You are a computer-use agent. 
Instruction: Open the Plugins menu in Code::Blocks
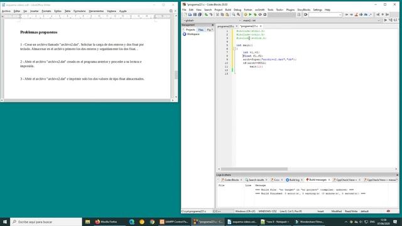pos(290,10)
